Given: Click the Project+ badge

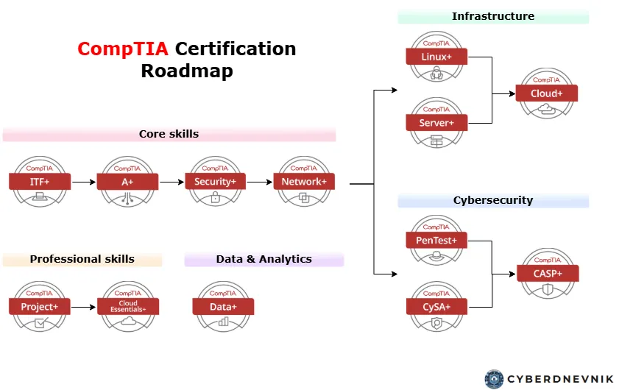Looking at the screenshot, I should pyautogui.click(x=40, y=307).
